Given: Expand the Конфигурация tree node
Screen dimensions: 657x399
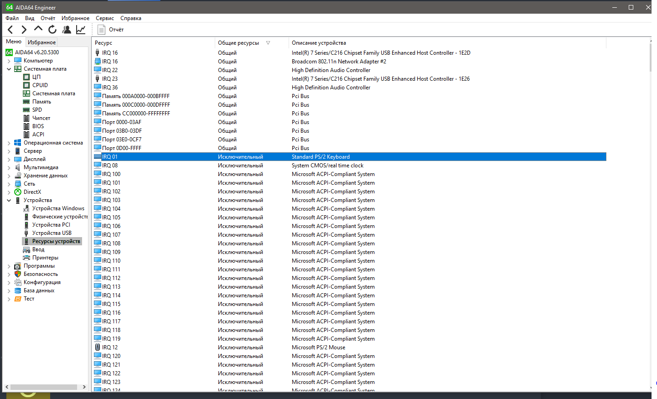Looking at the screenshot, I should [x=9, y=282].
